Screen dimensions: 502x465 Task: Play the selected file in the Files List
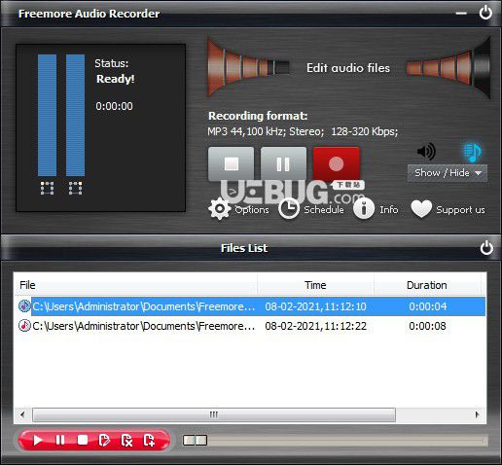pos(38,441)
